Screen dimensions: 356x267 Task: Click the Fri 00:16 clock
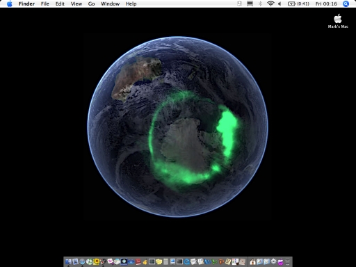tap(326, 3)
